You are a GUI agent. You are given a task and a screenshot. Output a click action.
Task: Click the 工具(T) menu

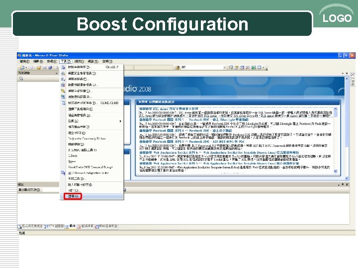66,61
